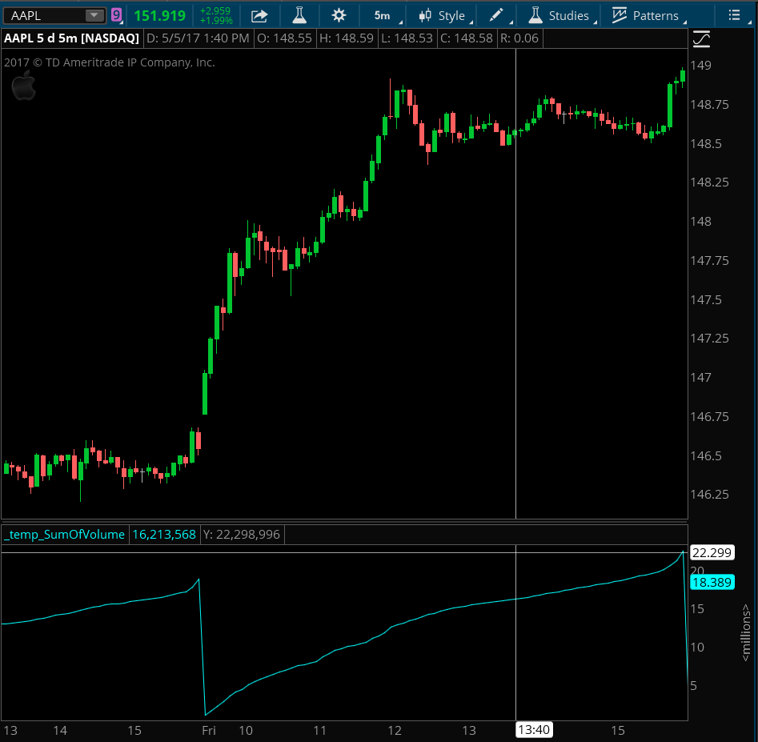Click the C: 148.58 close value
758x742 pixels.
467,38
